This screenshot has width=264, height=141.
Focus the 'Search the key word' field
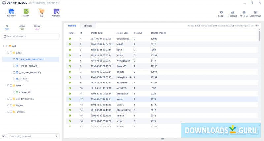pos(31,36)
